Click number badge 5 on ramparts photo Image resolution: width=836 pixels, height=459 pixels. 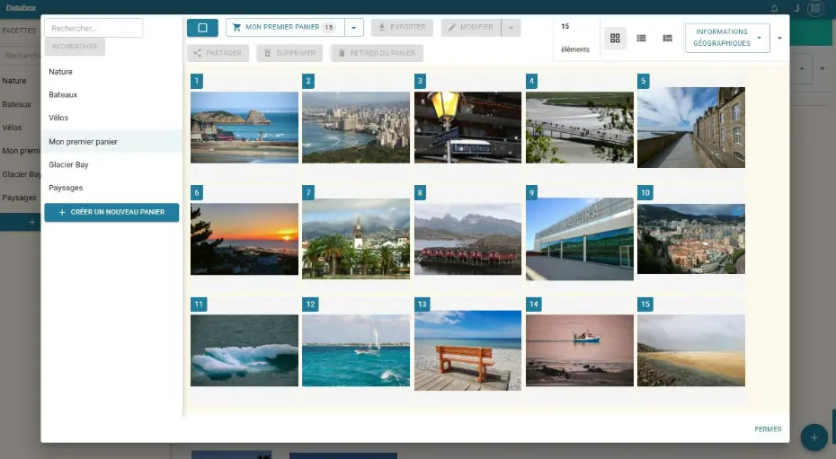click(x=643, y=81)
